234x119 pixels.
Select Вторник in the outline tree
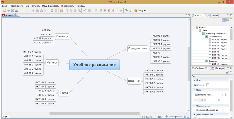pyautogui.click(x=213, y=61)
